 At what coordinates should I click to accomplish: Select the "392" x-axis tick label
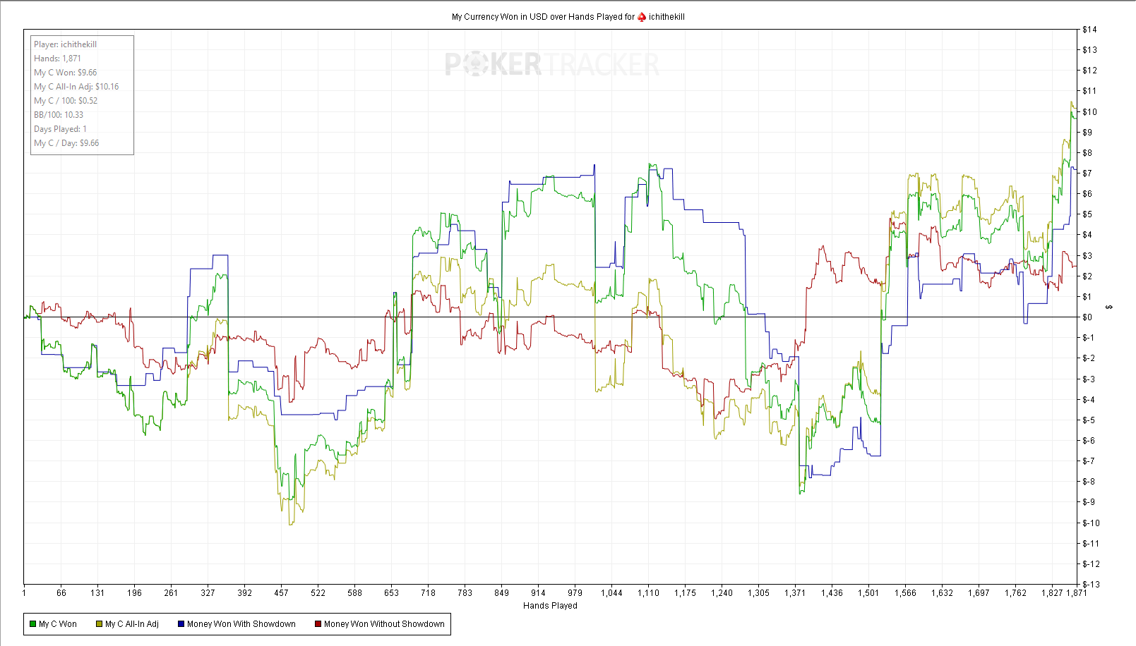(244, 593)
